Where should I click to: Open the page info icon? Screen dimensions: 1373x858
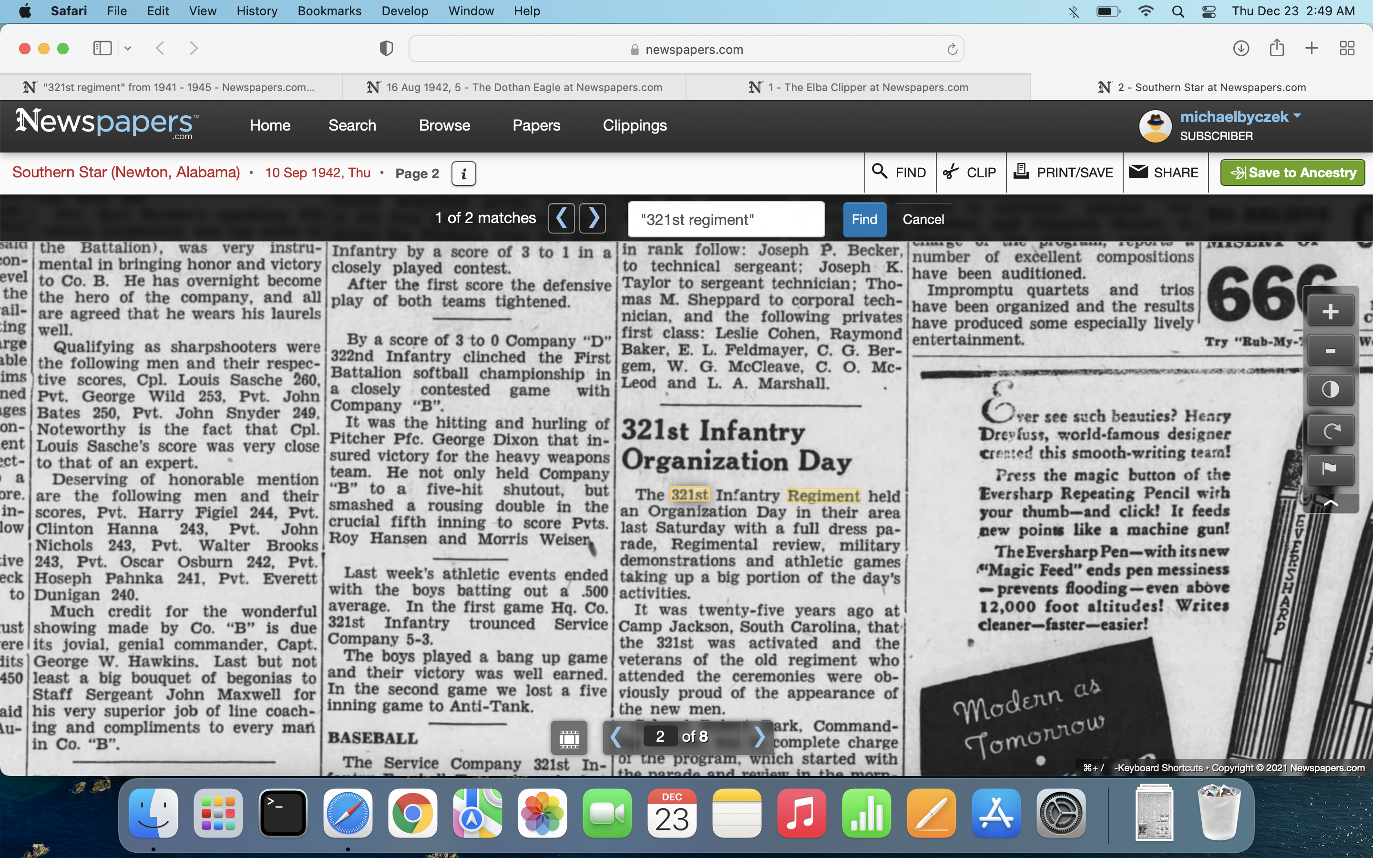pos(463,174)
